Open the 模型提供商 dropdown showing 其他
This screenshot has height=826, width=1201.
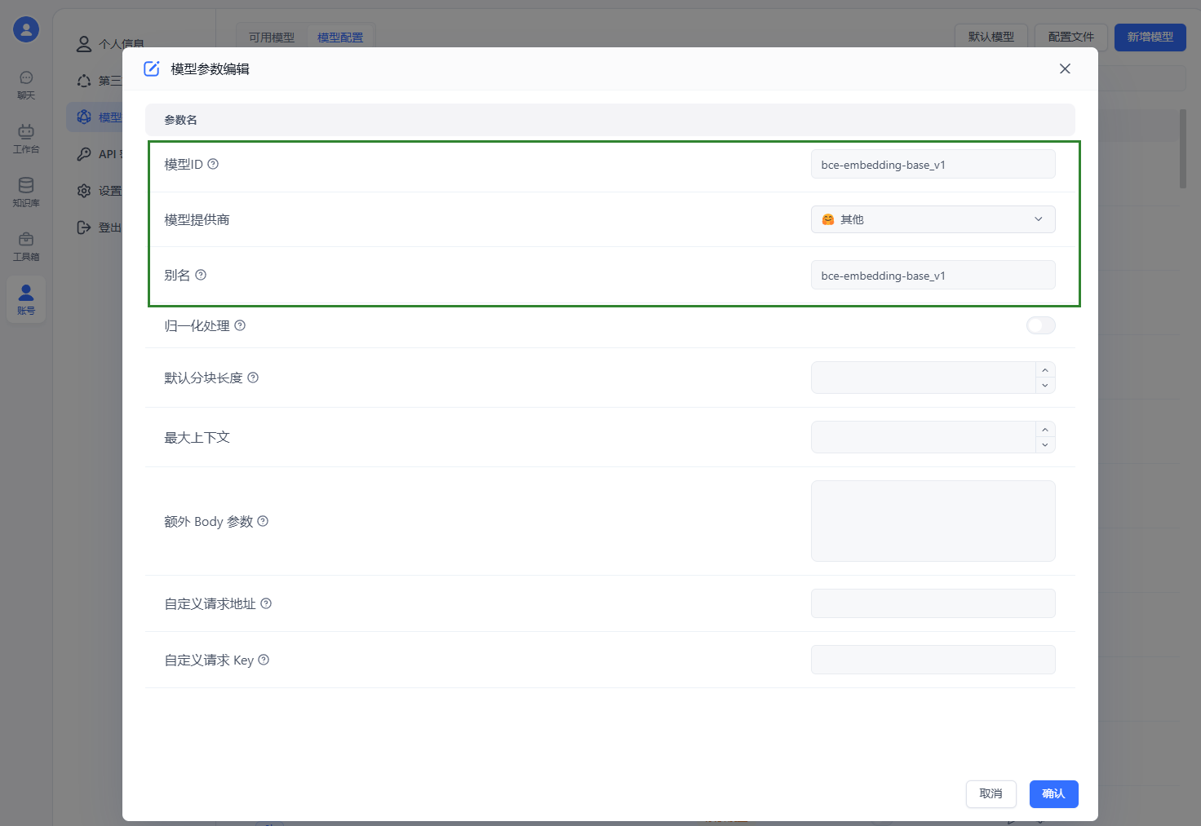click(x=933, y=219)
